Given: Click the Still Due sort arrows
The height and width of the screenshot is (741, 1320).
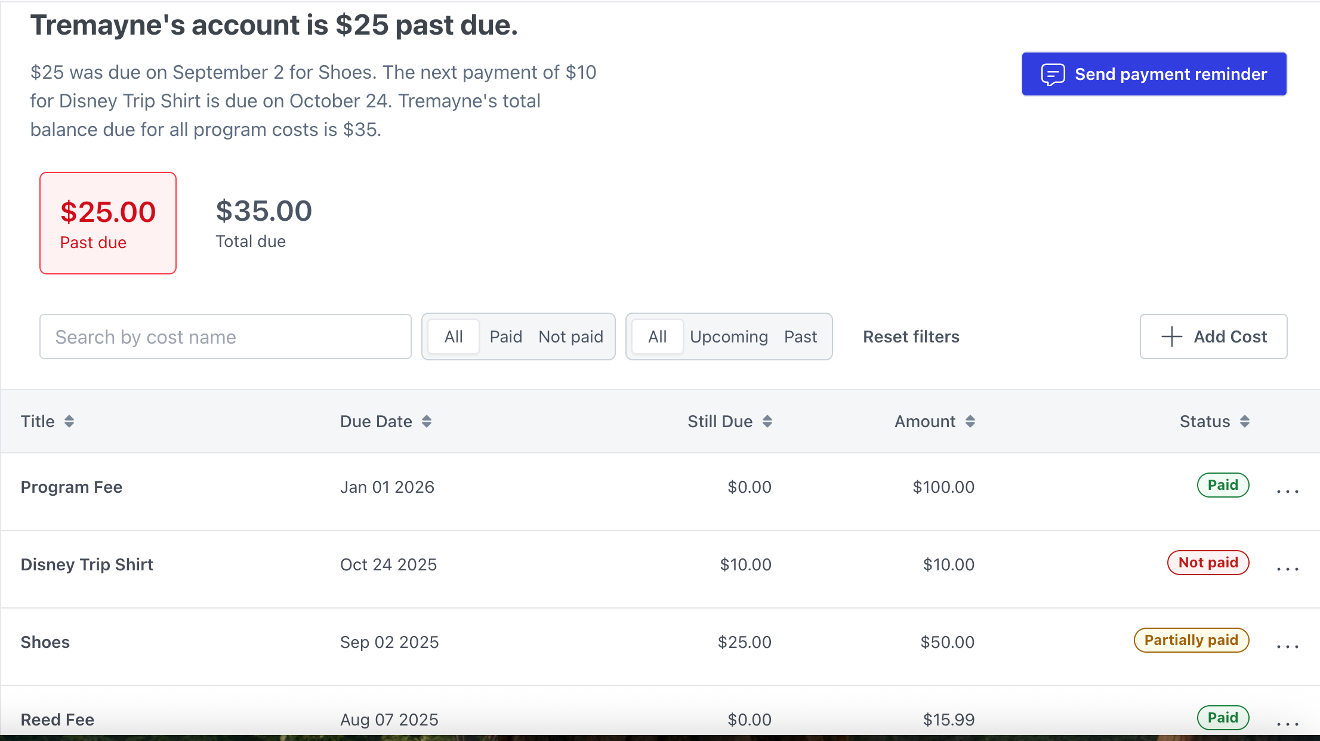Looking at the screenshot, I should click(x=767, y=421).
